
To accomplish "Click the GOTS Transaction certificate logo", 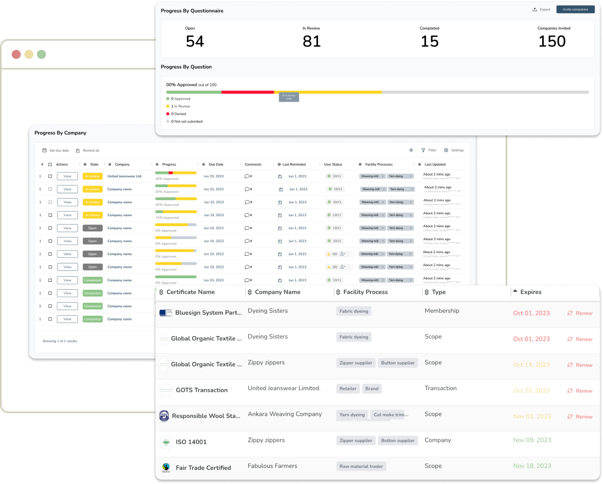I will pos(166,390).
